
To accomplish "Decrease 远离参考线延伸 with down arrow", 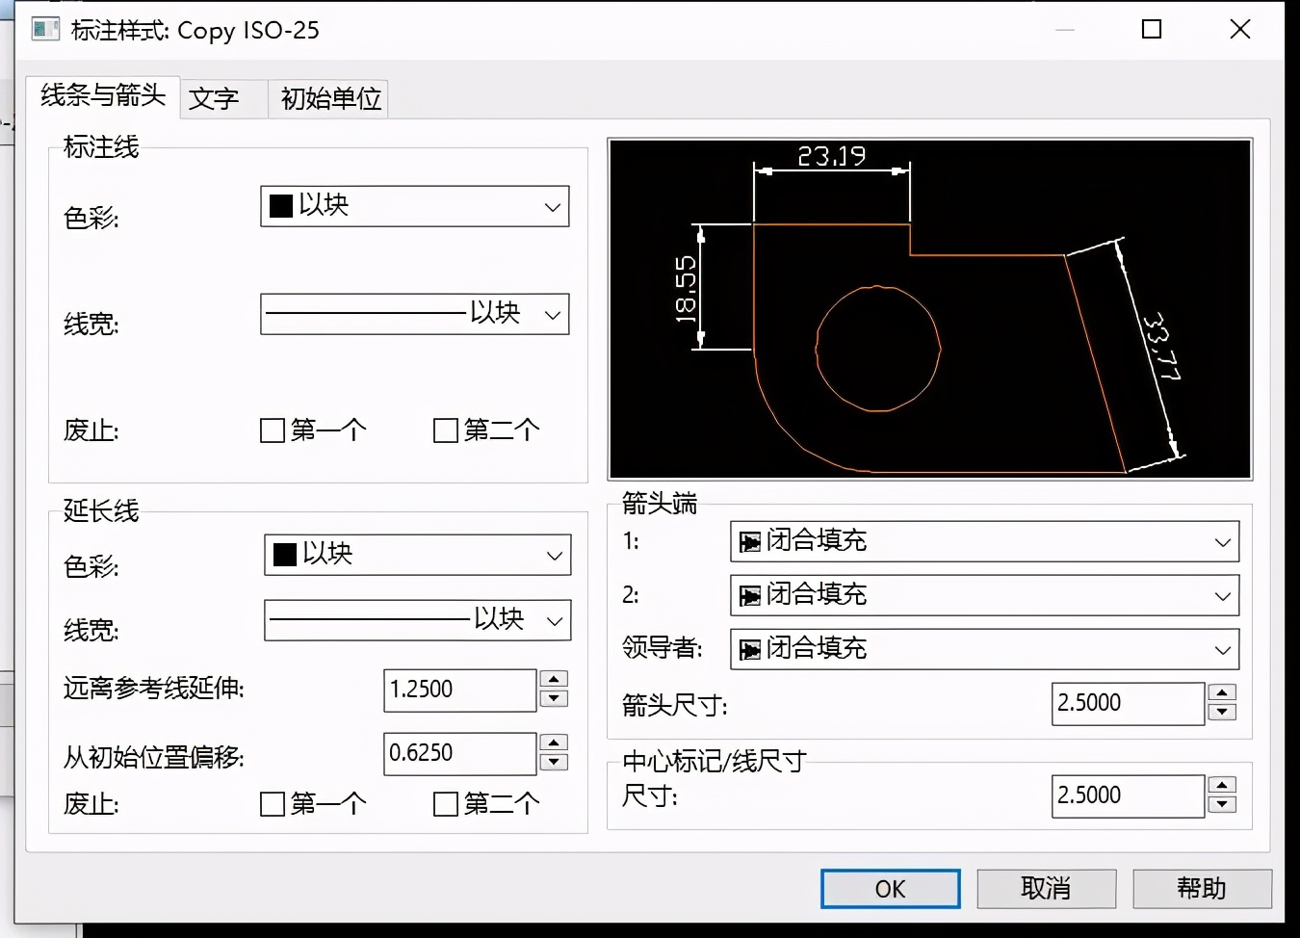I will point(554,699).
